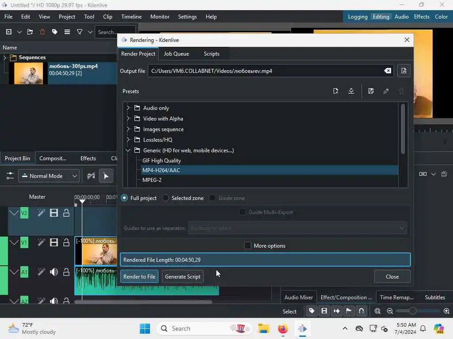
Task: Open the output file browse dialog
Action: [x=403, y=71]
